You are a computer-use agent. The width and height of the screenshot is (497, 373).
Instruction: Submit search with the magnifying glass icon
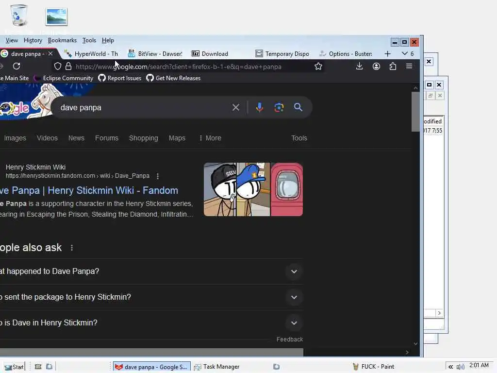(298, 107)
